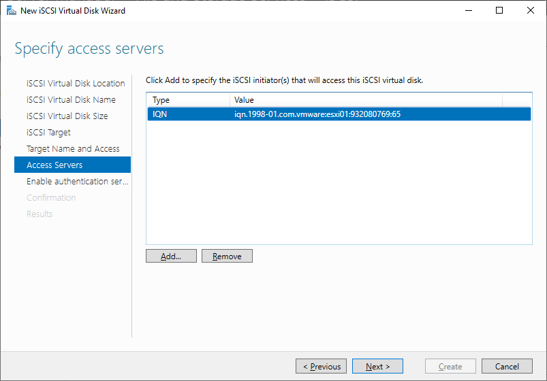Go to Enable authentication services step
Screen dimensions: 547x381
click(78, 181)
